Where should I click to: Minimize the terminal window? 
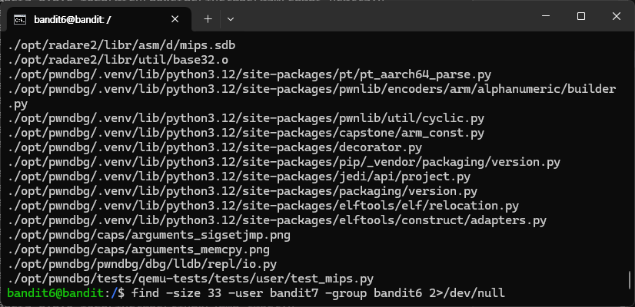(x=547, y=16)
